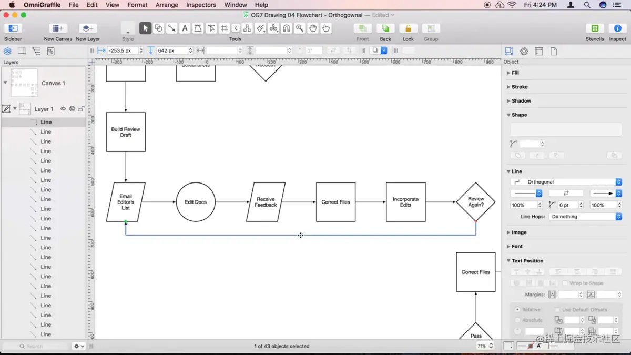Select the Shape tool
This screenshot has height=355, width=631.
[x=158, y=28]
